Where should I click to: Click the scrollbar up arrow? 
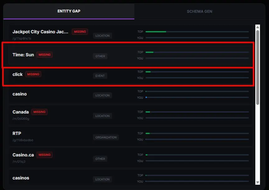point(257,27)
